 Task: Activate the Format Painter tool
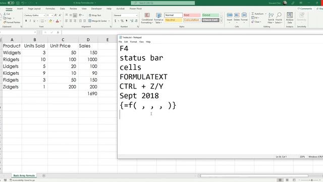click(12, 22)
